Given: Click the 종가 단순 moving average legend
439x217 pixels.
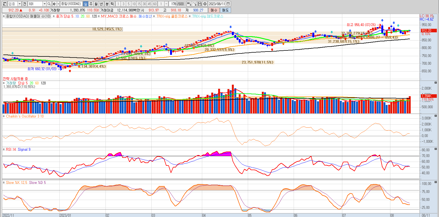Looking at the screenshot, I should (76, 16).
